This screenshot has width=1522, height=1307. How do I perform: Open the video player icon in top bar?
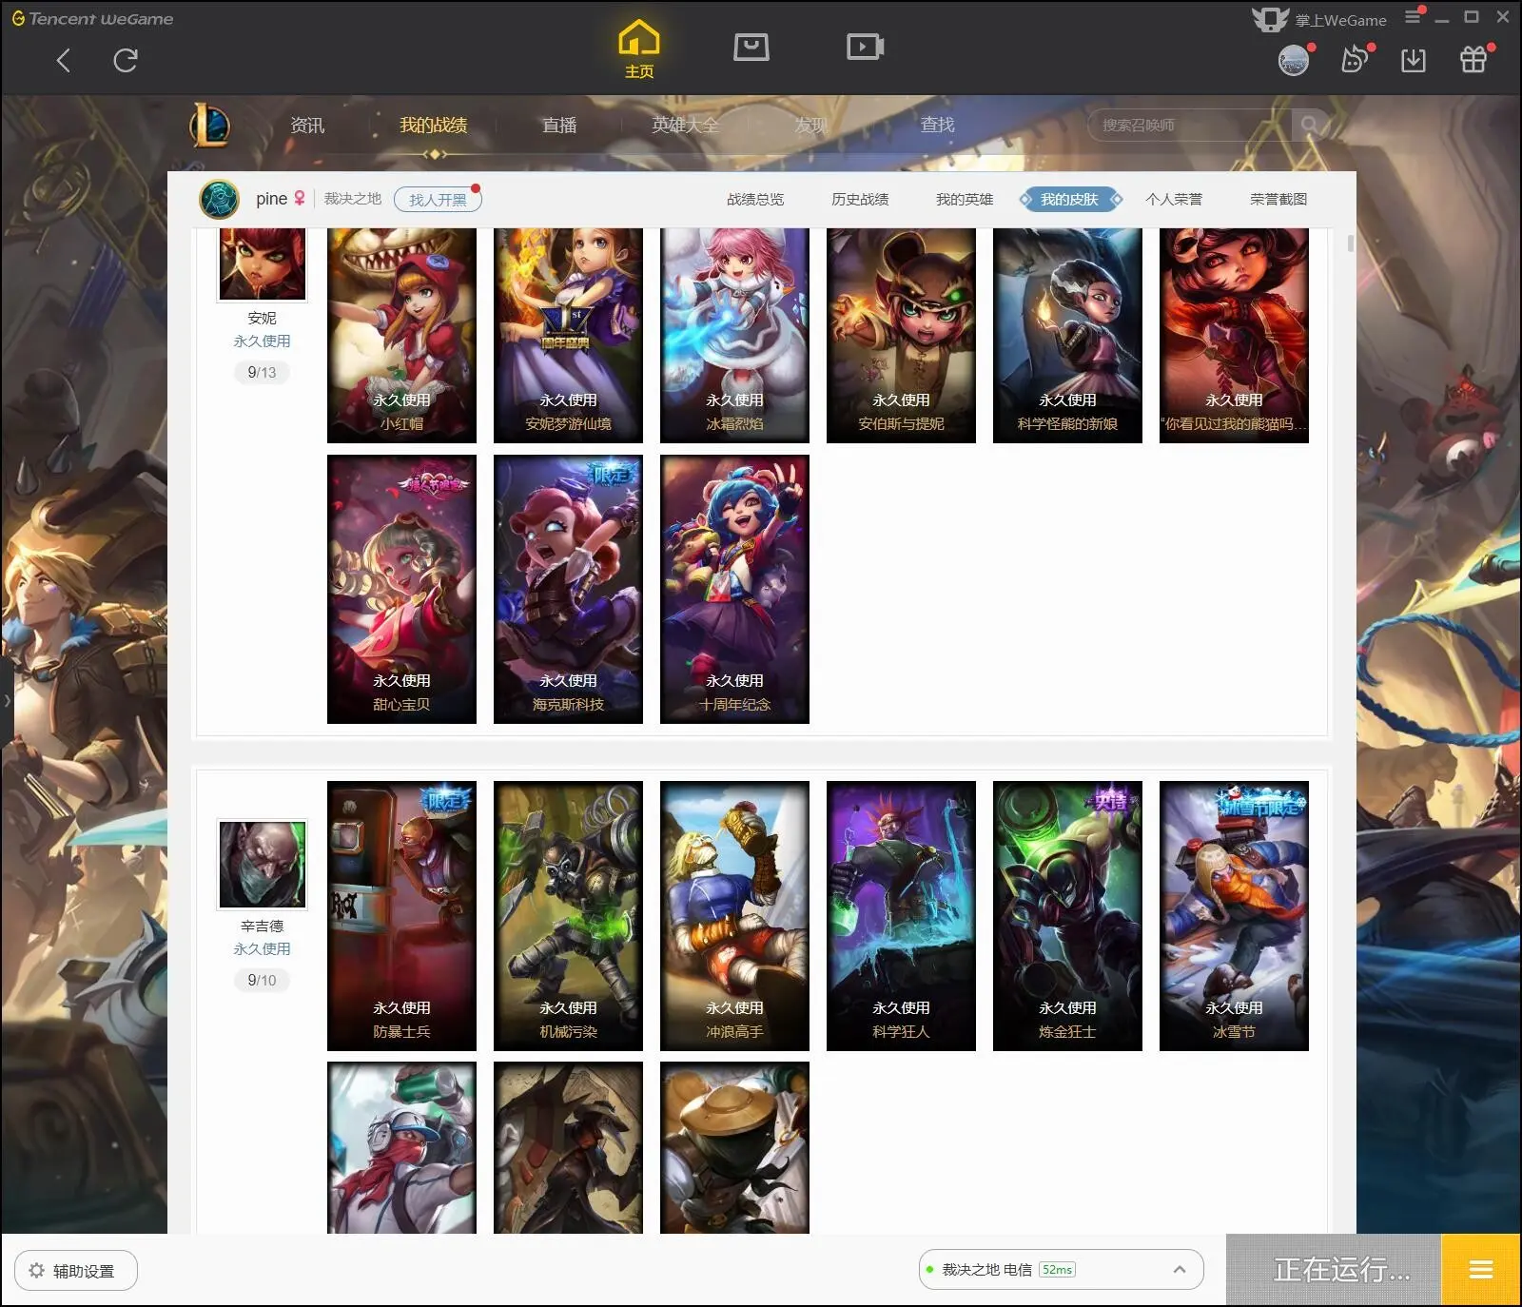(x=865, y=47)
